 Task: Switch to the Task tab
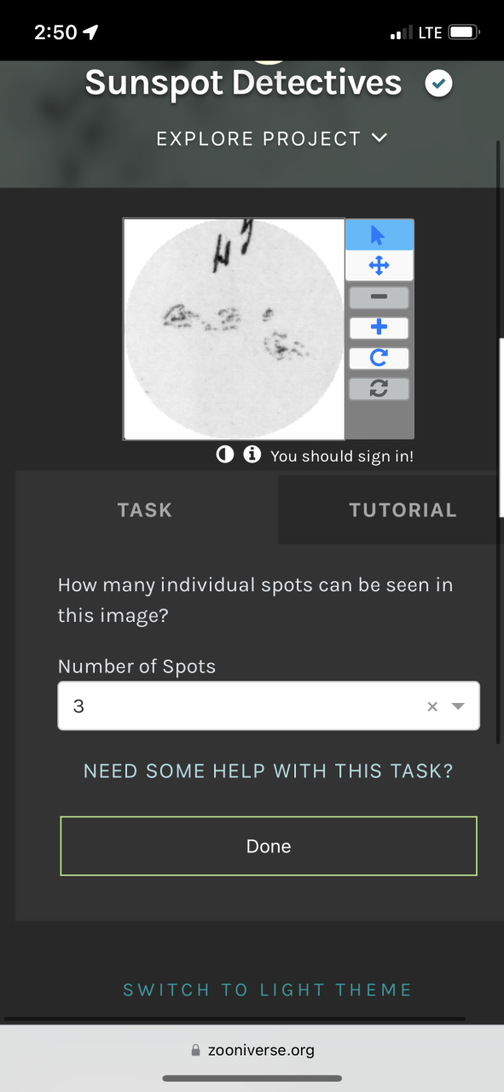(146, 510)
